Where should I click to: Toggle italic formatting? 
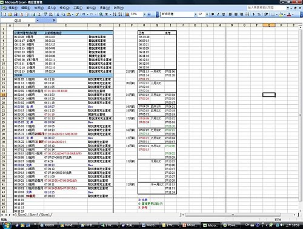[x=218, y=14]
